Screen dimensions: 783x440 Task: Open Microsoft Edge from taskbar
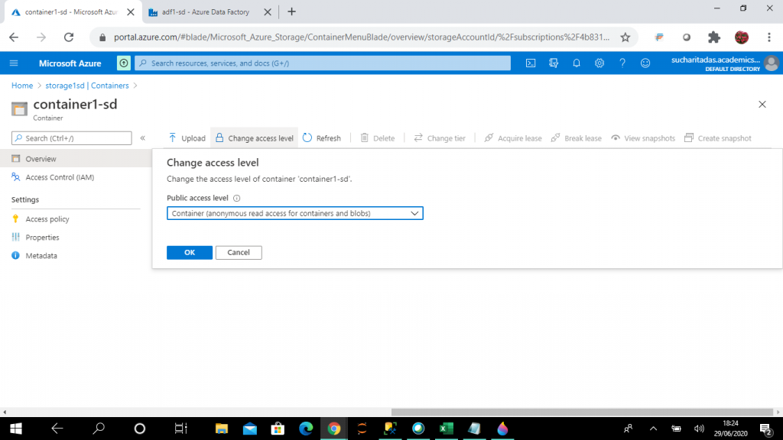pos(306,429)
